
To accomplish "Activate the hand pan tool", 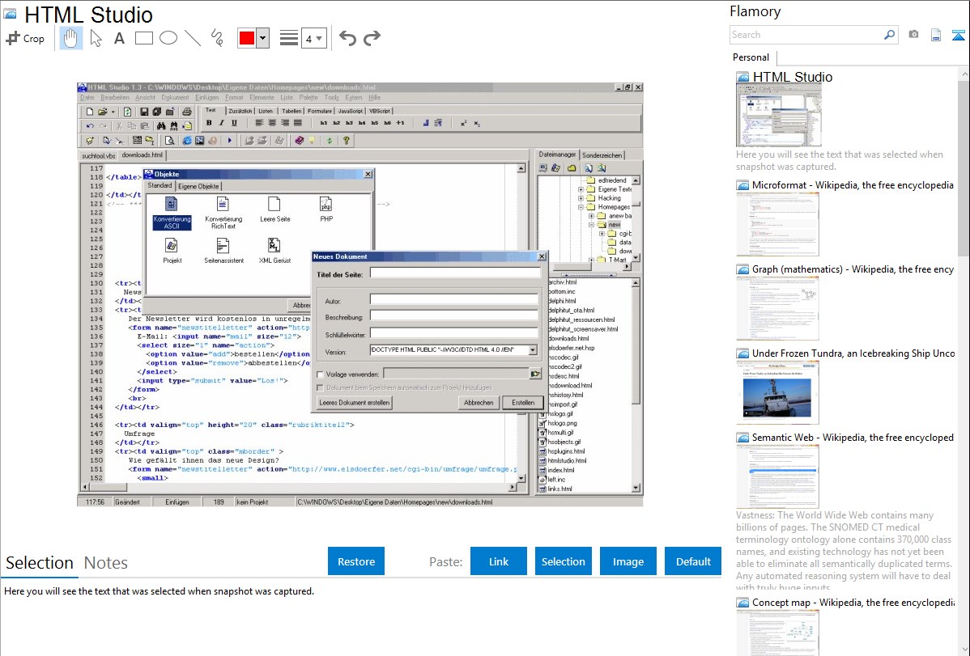I will [x=70, y=38].
